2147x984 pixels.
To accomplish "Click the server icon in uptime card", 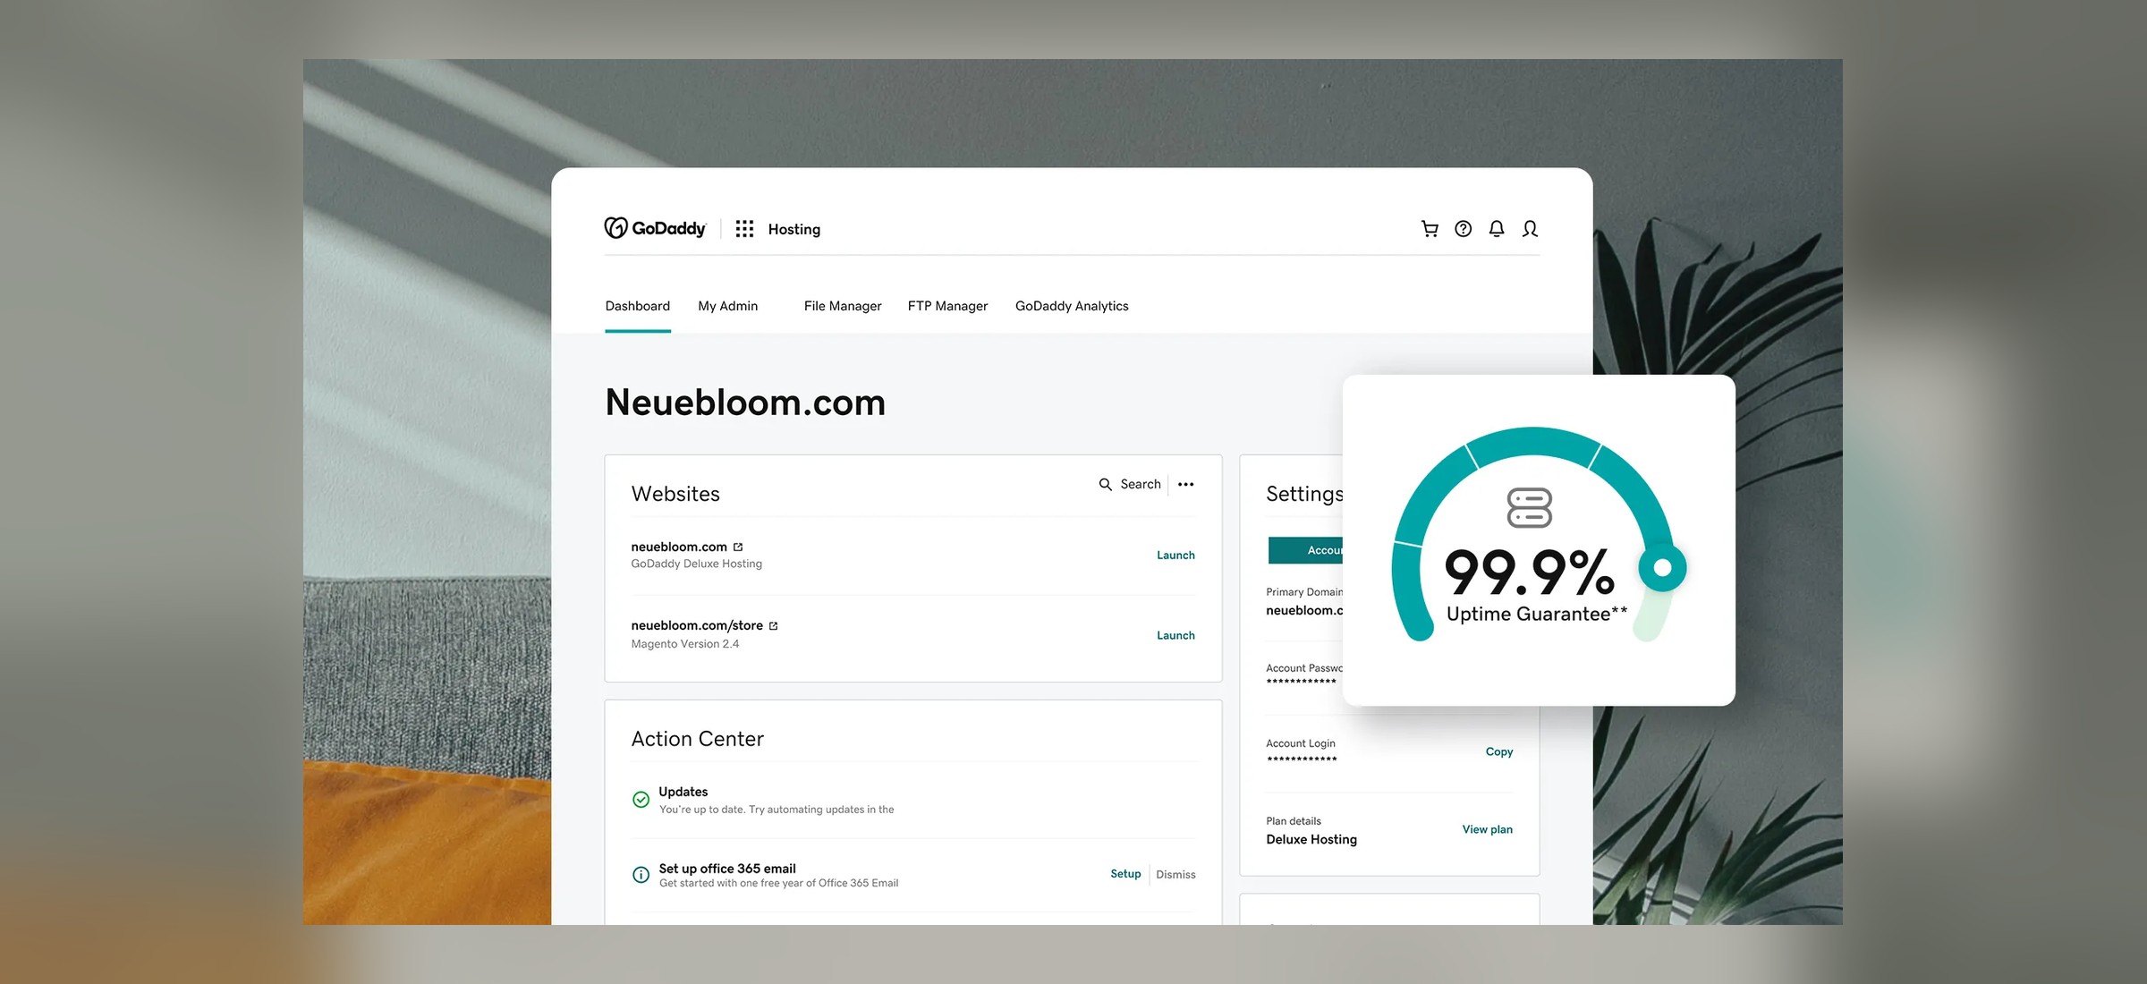I will pyautogui.click(x=1530, y=507).
